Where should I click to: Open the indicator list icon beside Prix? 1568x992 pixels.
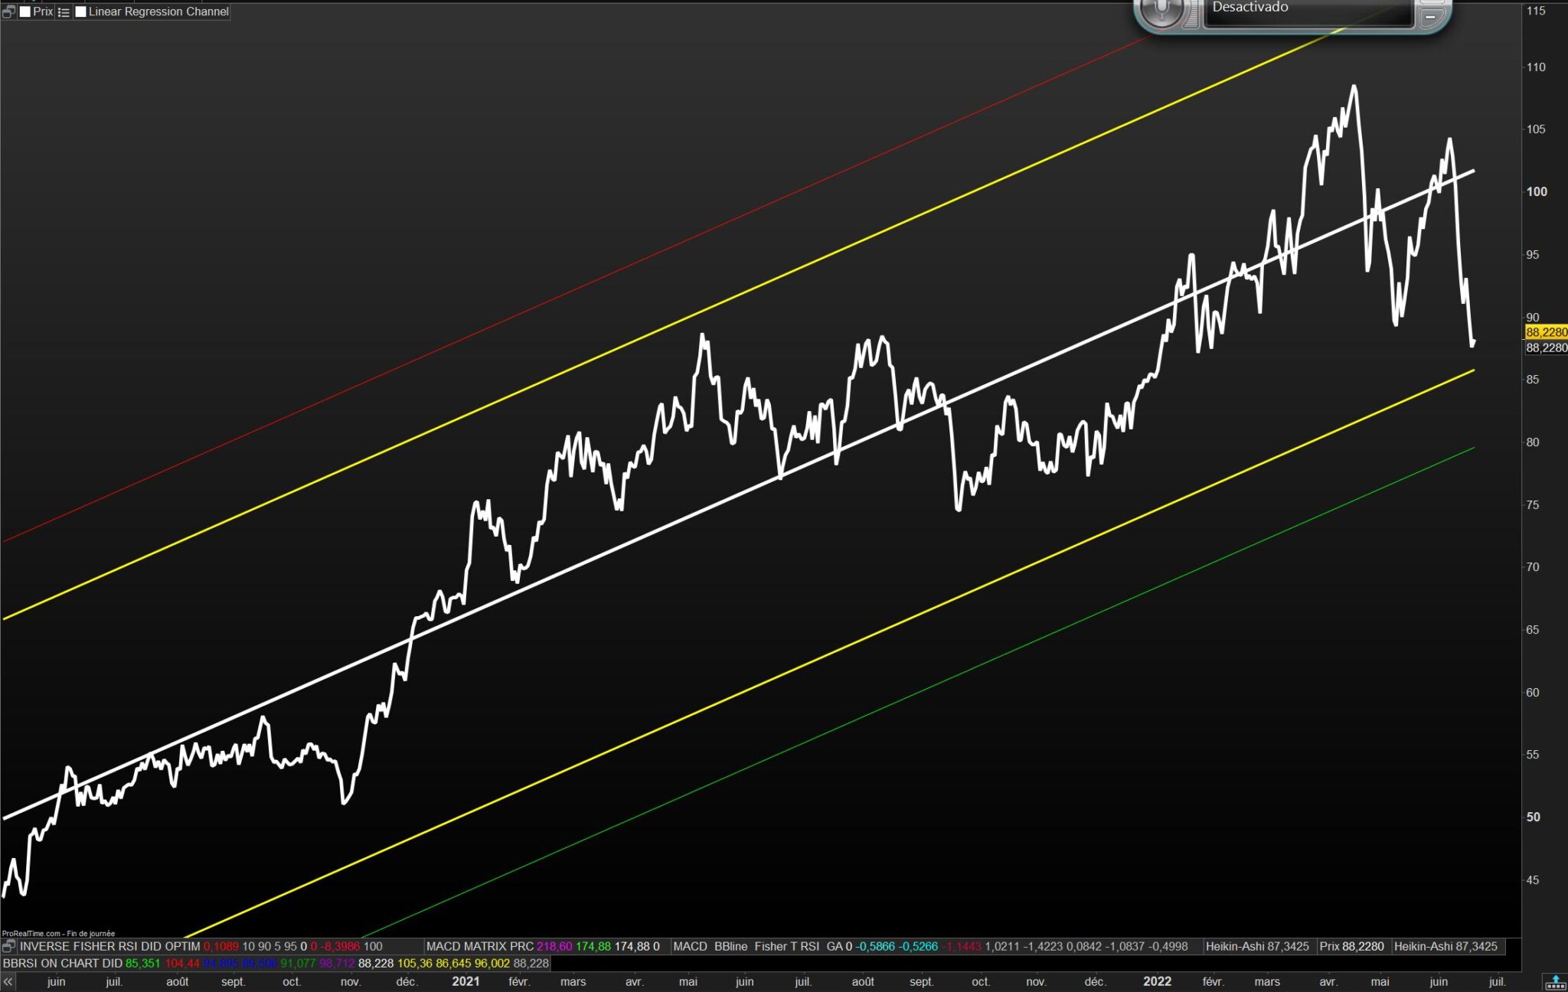click(x=64, y=12)
